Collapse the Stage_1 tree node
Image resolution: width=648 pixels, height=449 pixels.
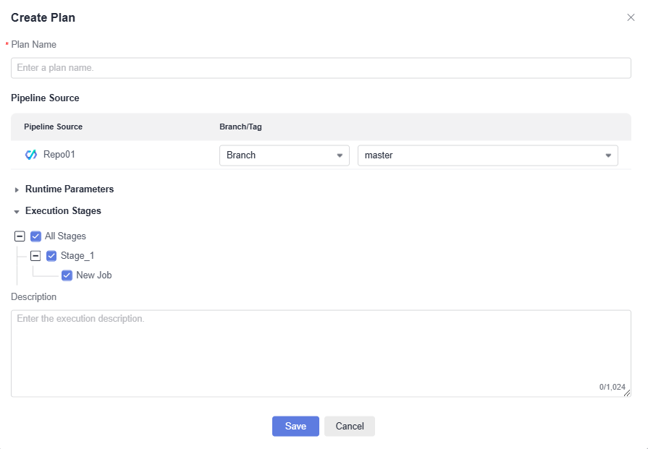[x=35, y=255]
